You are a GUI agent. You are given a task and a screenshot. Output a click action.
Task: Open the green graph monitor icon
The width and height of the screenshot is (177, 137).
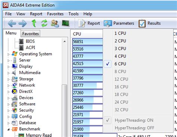click(65, 23)
